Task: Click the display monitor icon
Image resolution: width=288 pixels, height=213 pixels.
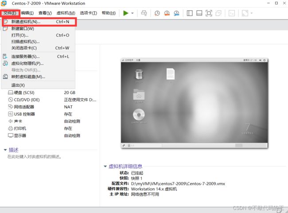Action: click(x=11, y=136)
